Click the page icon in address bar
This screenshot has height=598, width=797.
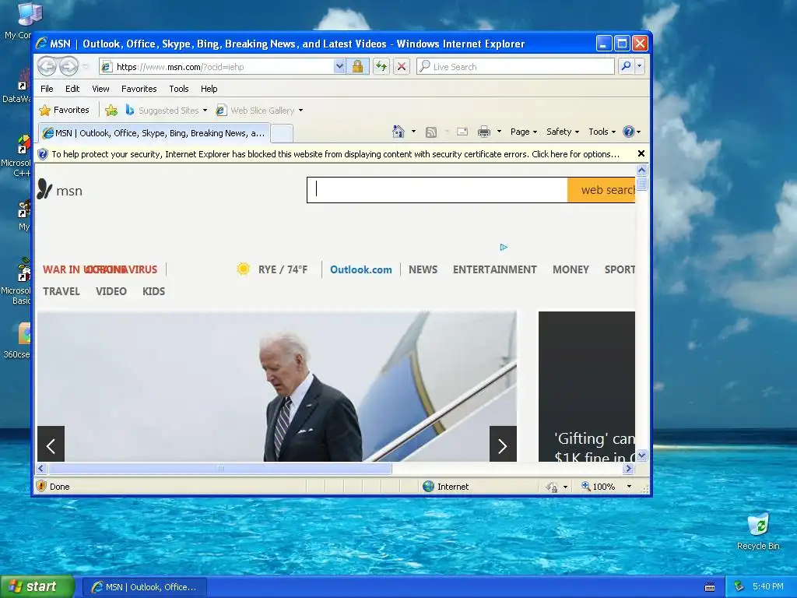[x=106, y=67]
